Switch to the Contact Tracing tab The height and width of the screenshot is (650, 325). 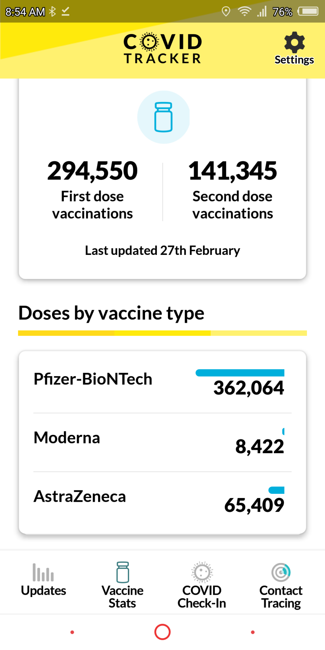click(281, 597)
